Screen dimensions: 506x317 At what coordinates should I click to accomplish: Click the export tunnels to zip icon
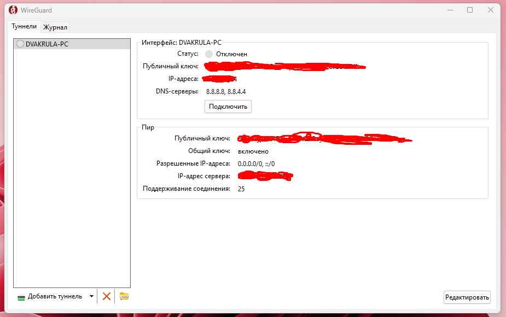pyautogui.click(x=124, y=296)
